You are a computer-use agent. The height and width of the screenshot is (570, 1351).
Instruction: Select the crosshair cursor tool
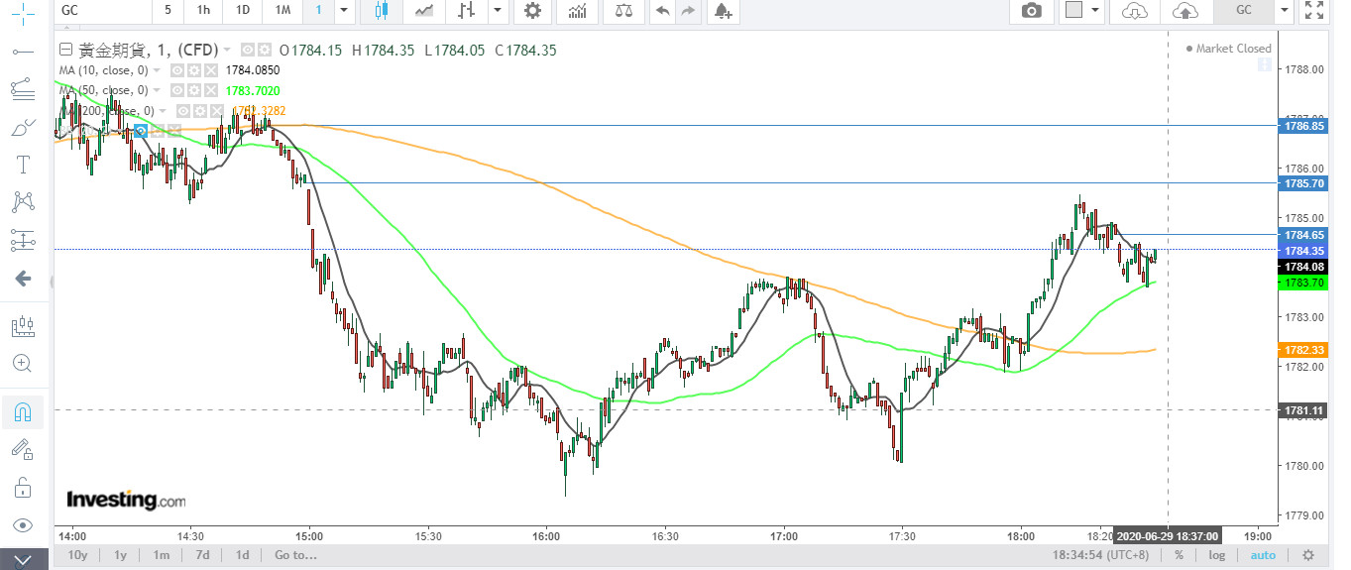coord(22,13)
